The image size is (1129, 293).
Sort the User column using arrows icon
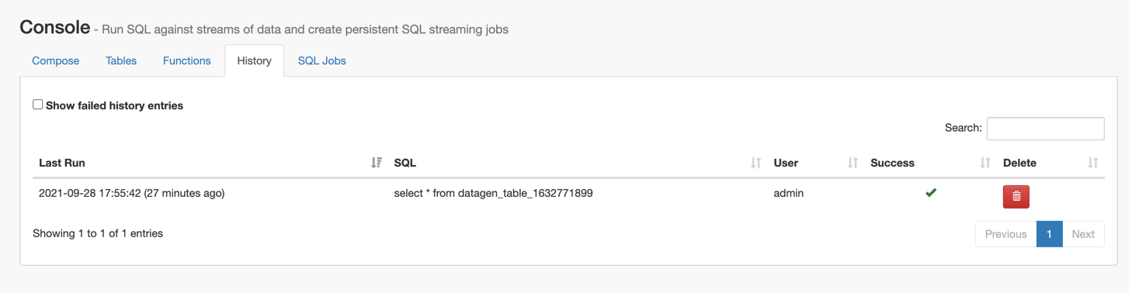[853, 163]
